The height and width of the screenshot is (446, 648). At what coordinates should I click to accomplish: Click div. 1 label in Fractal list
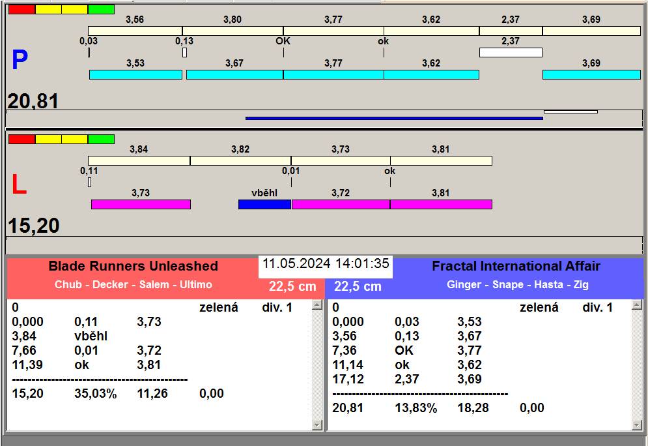pyautogui.click(x=598, y=307)
